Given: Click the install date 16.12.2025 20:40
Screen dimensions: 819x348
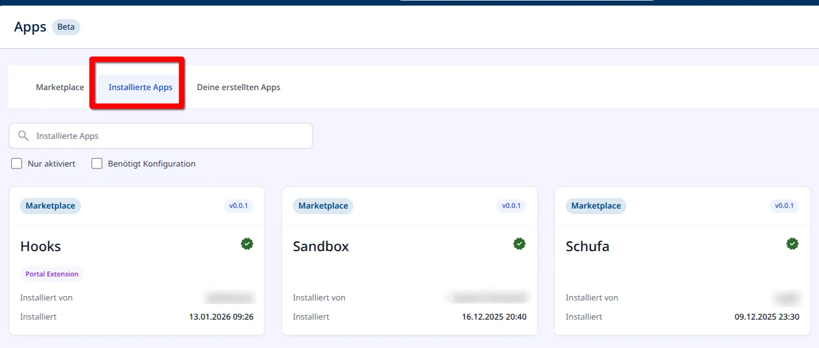Looking at the screenshot, I should pyautogui.click(x=494, y=317).
